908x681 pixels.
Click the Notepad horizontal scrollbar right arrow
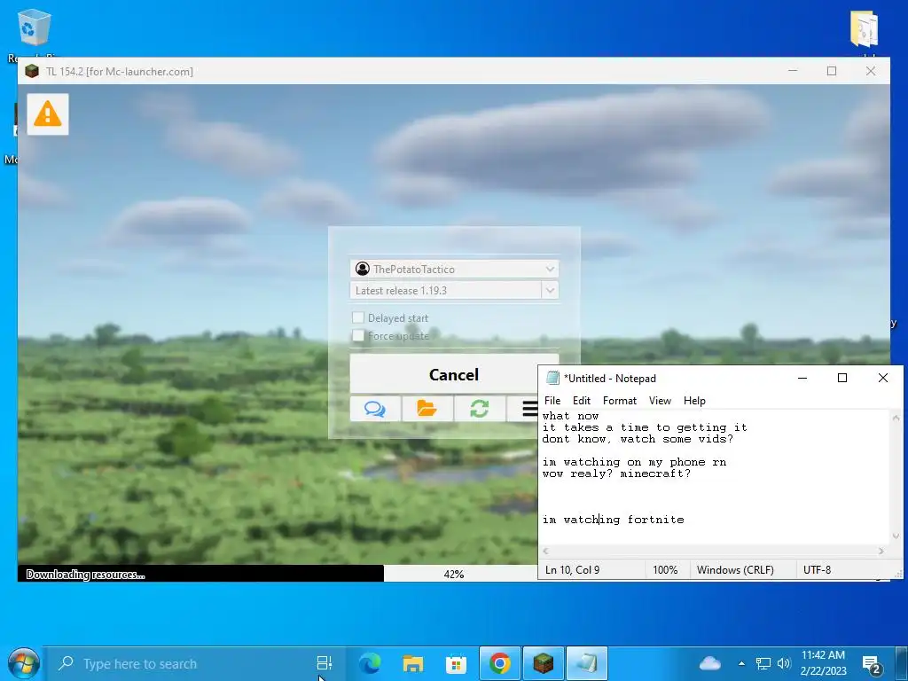tap(881, 551)
